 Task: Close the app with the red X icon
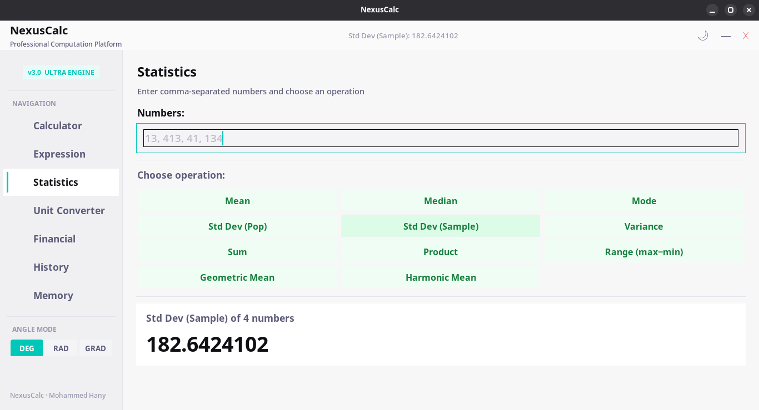coord(746,36)
